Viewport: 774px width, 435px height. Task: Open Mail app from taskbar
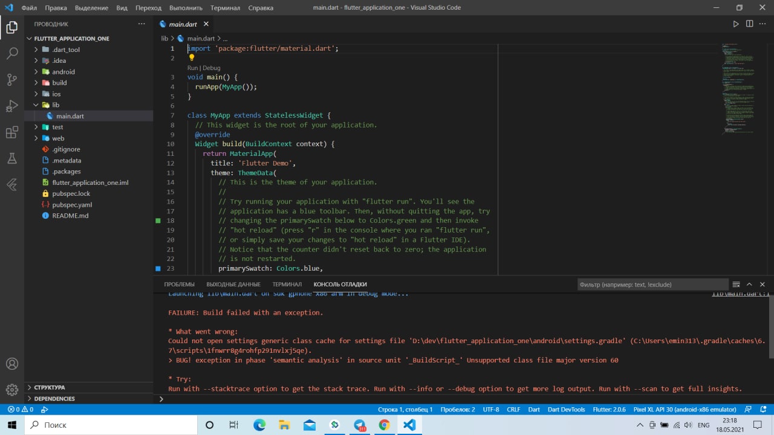coord(310,425)
